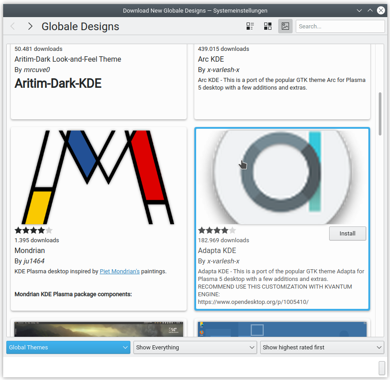Click the vertical scrollbar handle

[380, 114]
